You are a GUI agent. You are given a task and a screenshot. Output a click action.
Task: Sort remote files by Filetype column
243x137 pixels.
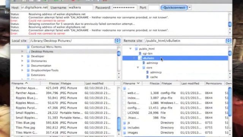(170, 83)
